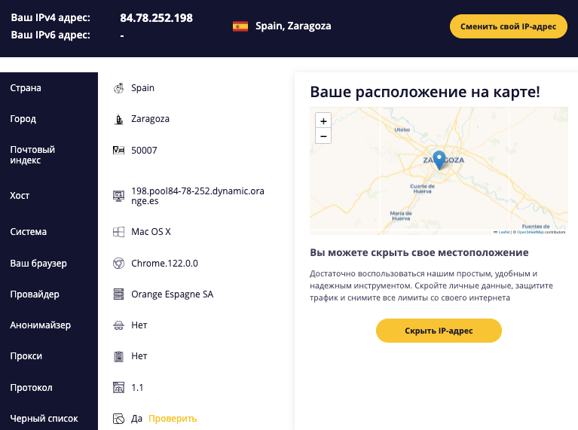
Task: Click the Черный список row label
Action: tap(44, 419)
